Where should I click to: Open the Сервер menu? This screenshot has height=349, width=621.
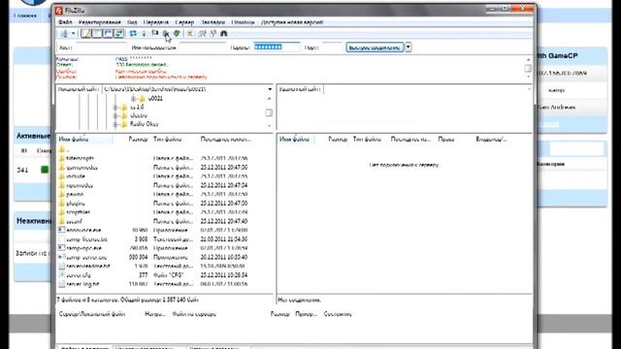point(184,22)
